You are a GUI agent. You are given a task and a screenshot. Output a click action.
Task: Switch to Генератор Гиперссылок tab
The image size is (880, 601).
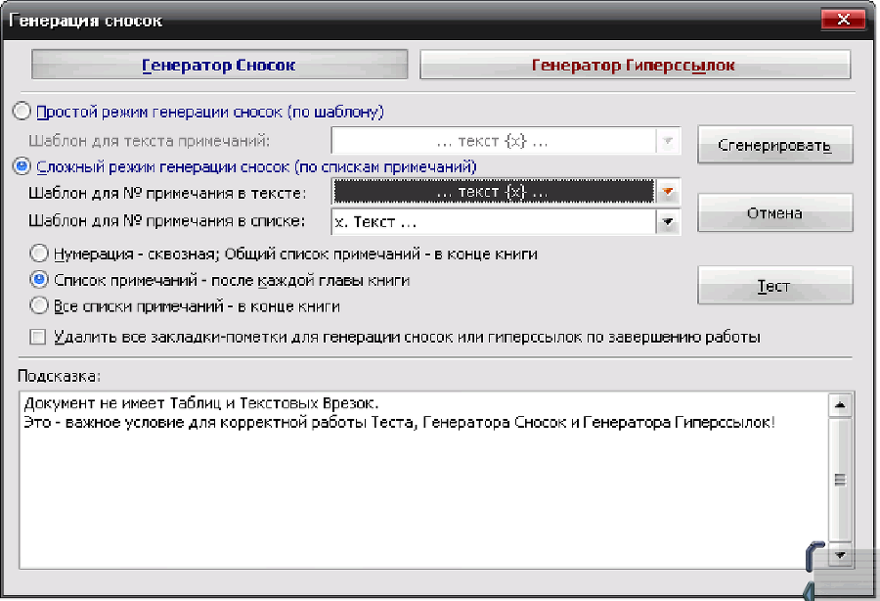point(634,63)
